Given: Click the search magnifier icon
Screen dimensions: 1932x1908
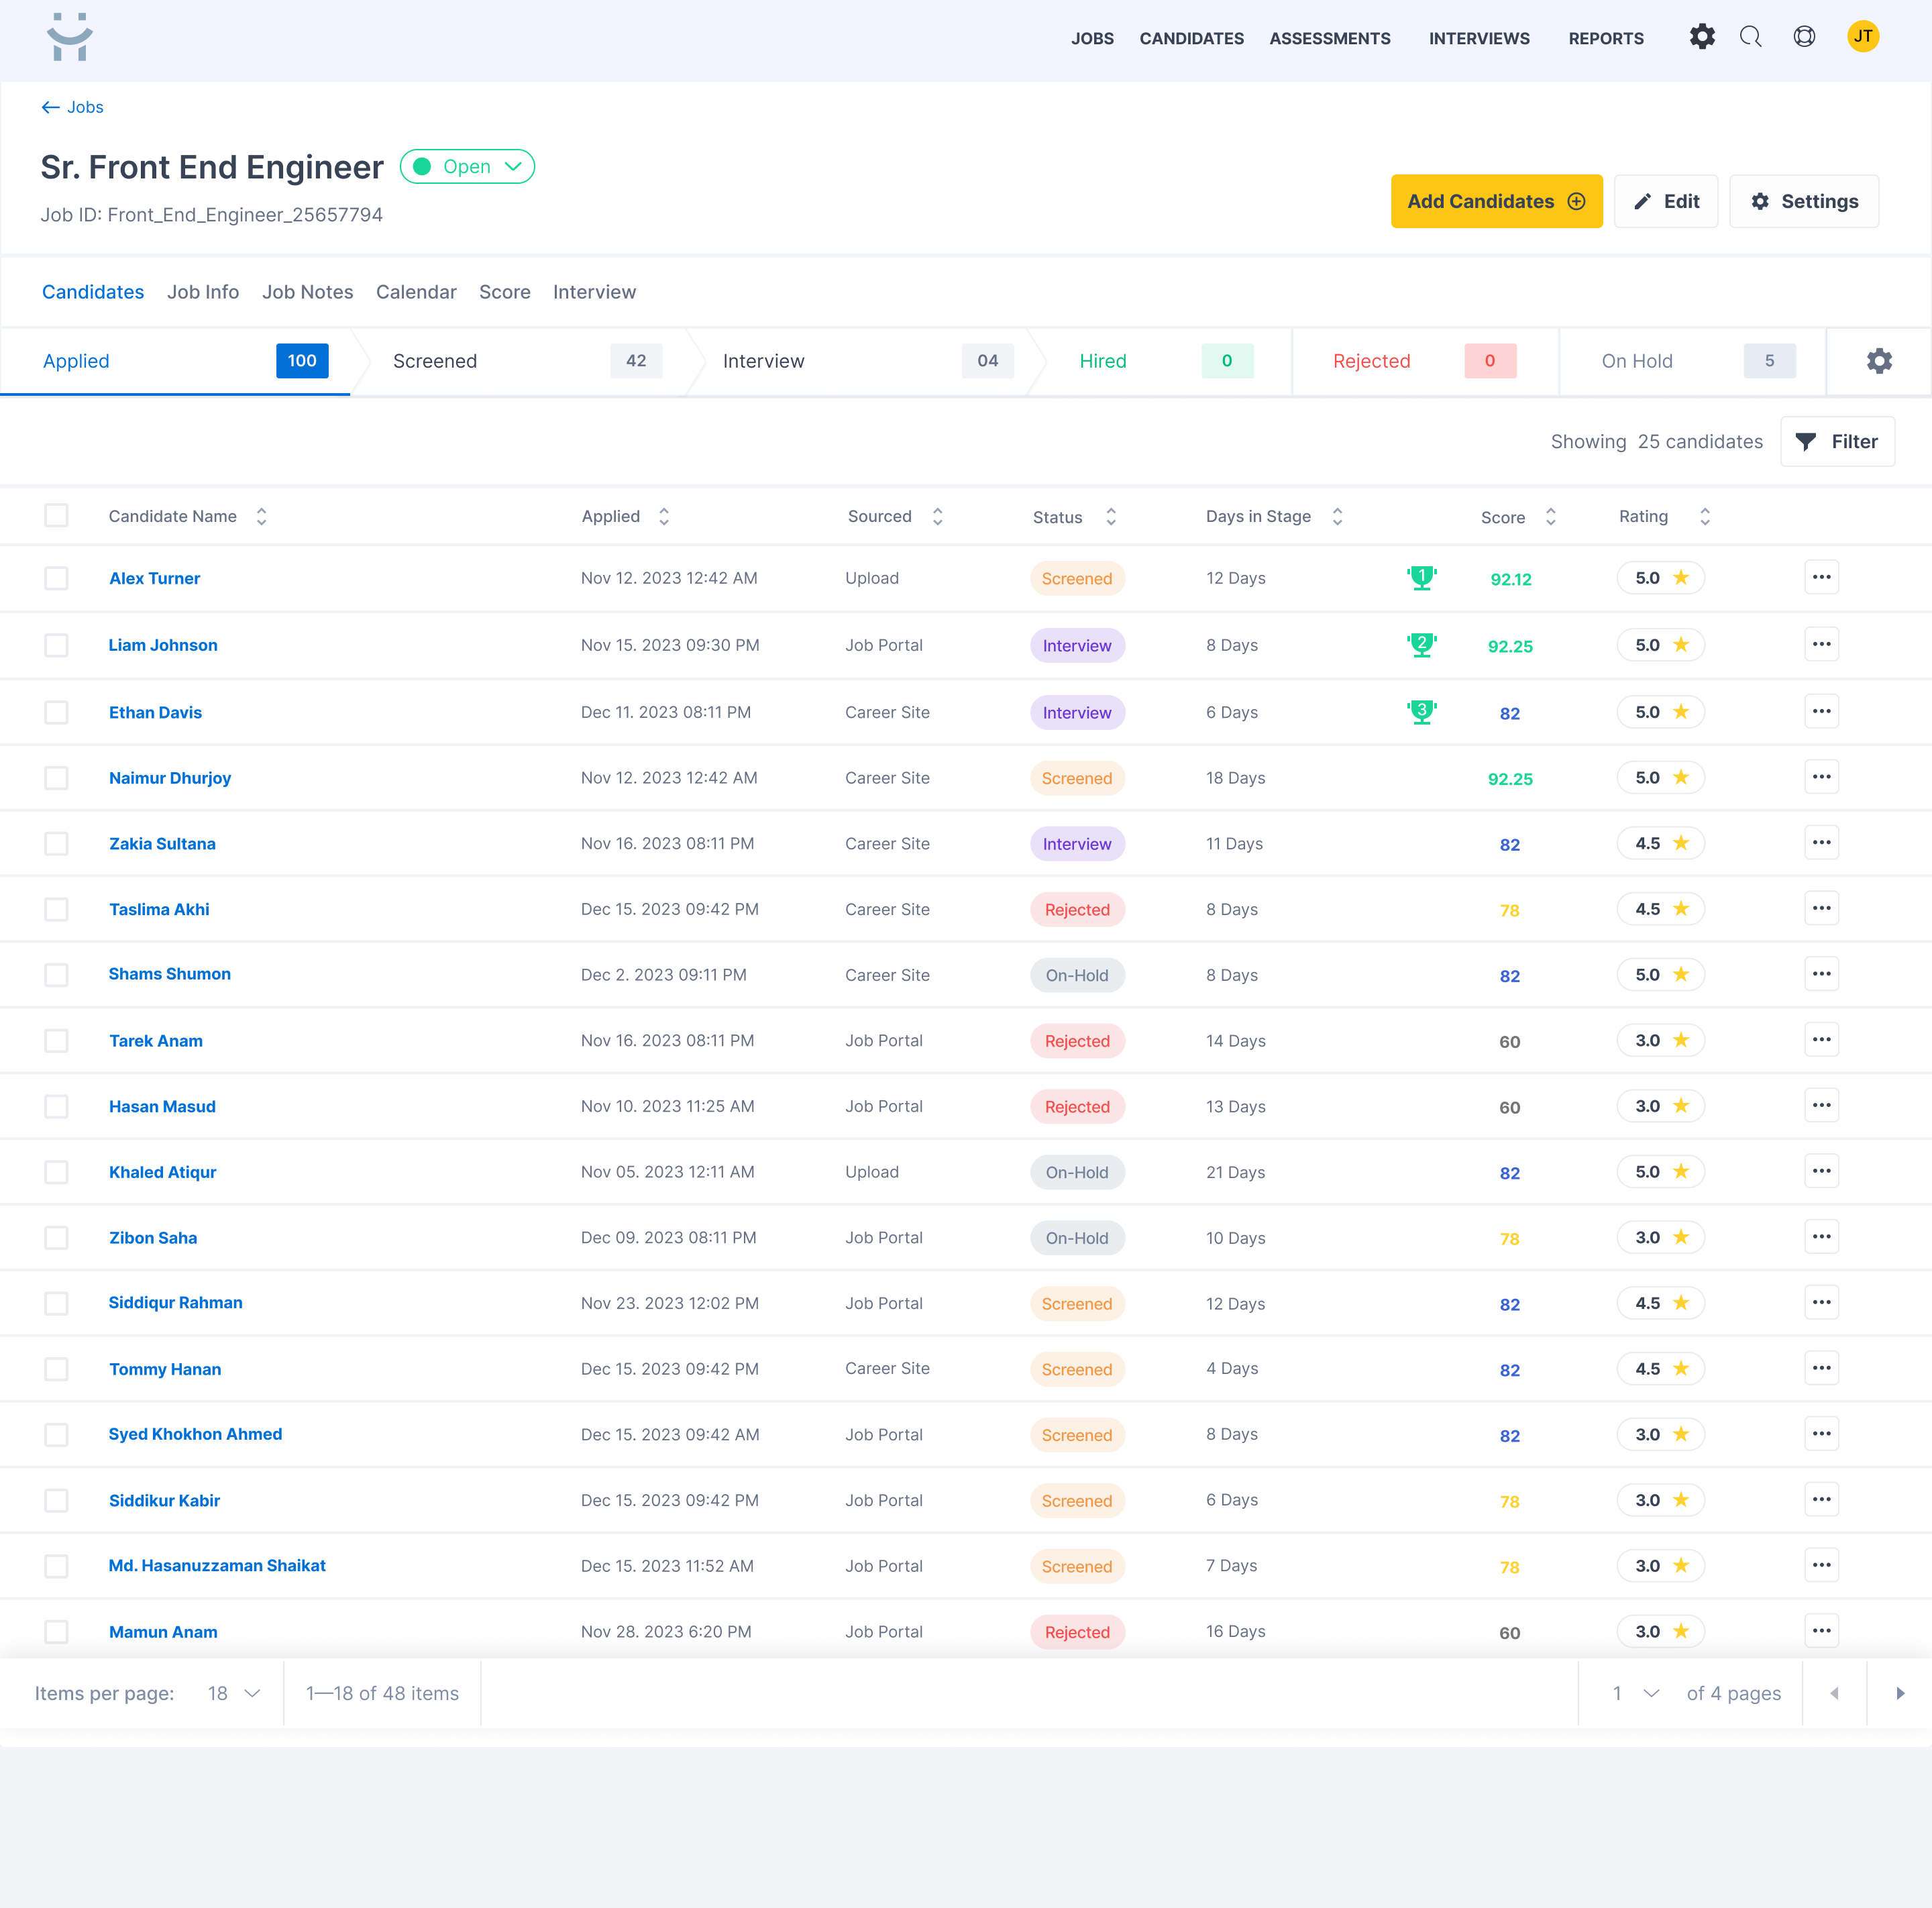Looking at the screenshot, I should click(1750, 37).
